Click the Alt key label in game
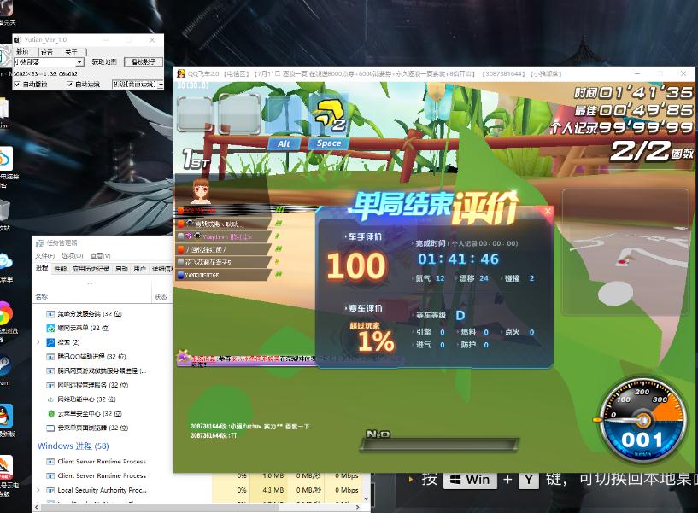The height and width of the screenshot is (513, 698). (284, 143)
